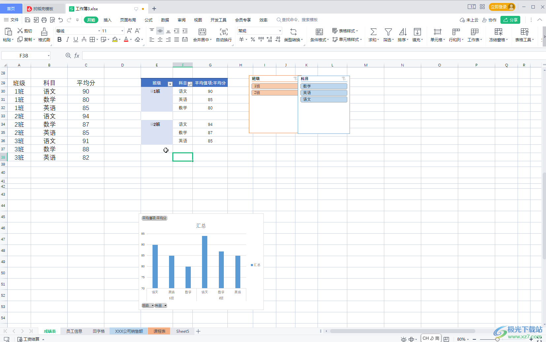Image resolution: width=546 pixels, height=342 pixels.
Task: Click the insert function fx icon
Action: coord(77,56)
